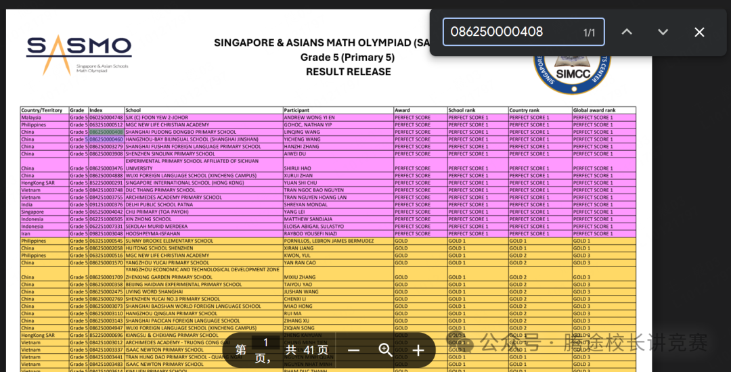Zoom out using the minus icon
This screenshot has height=372, width=731.
click(353, 350)
